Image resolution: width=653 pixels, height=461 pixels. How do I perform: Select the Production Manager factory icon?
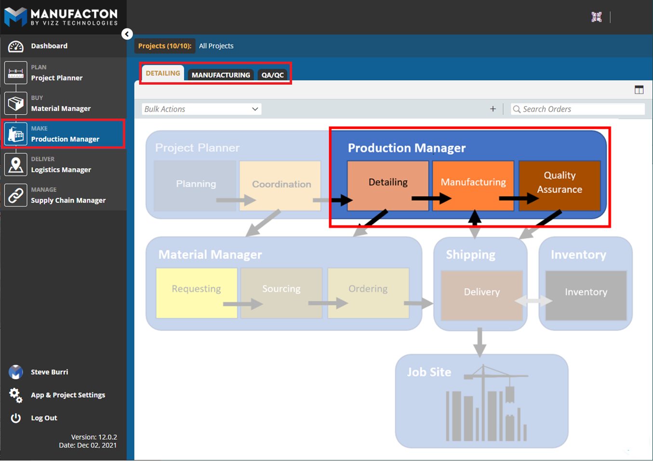click(15, 134)
